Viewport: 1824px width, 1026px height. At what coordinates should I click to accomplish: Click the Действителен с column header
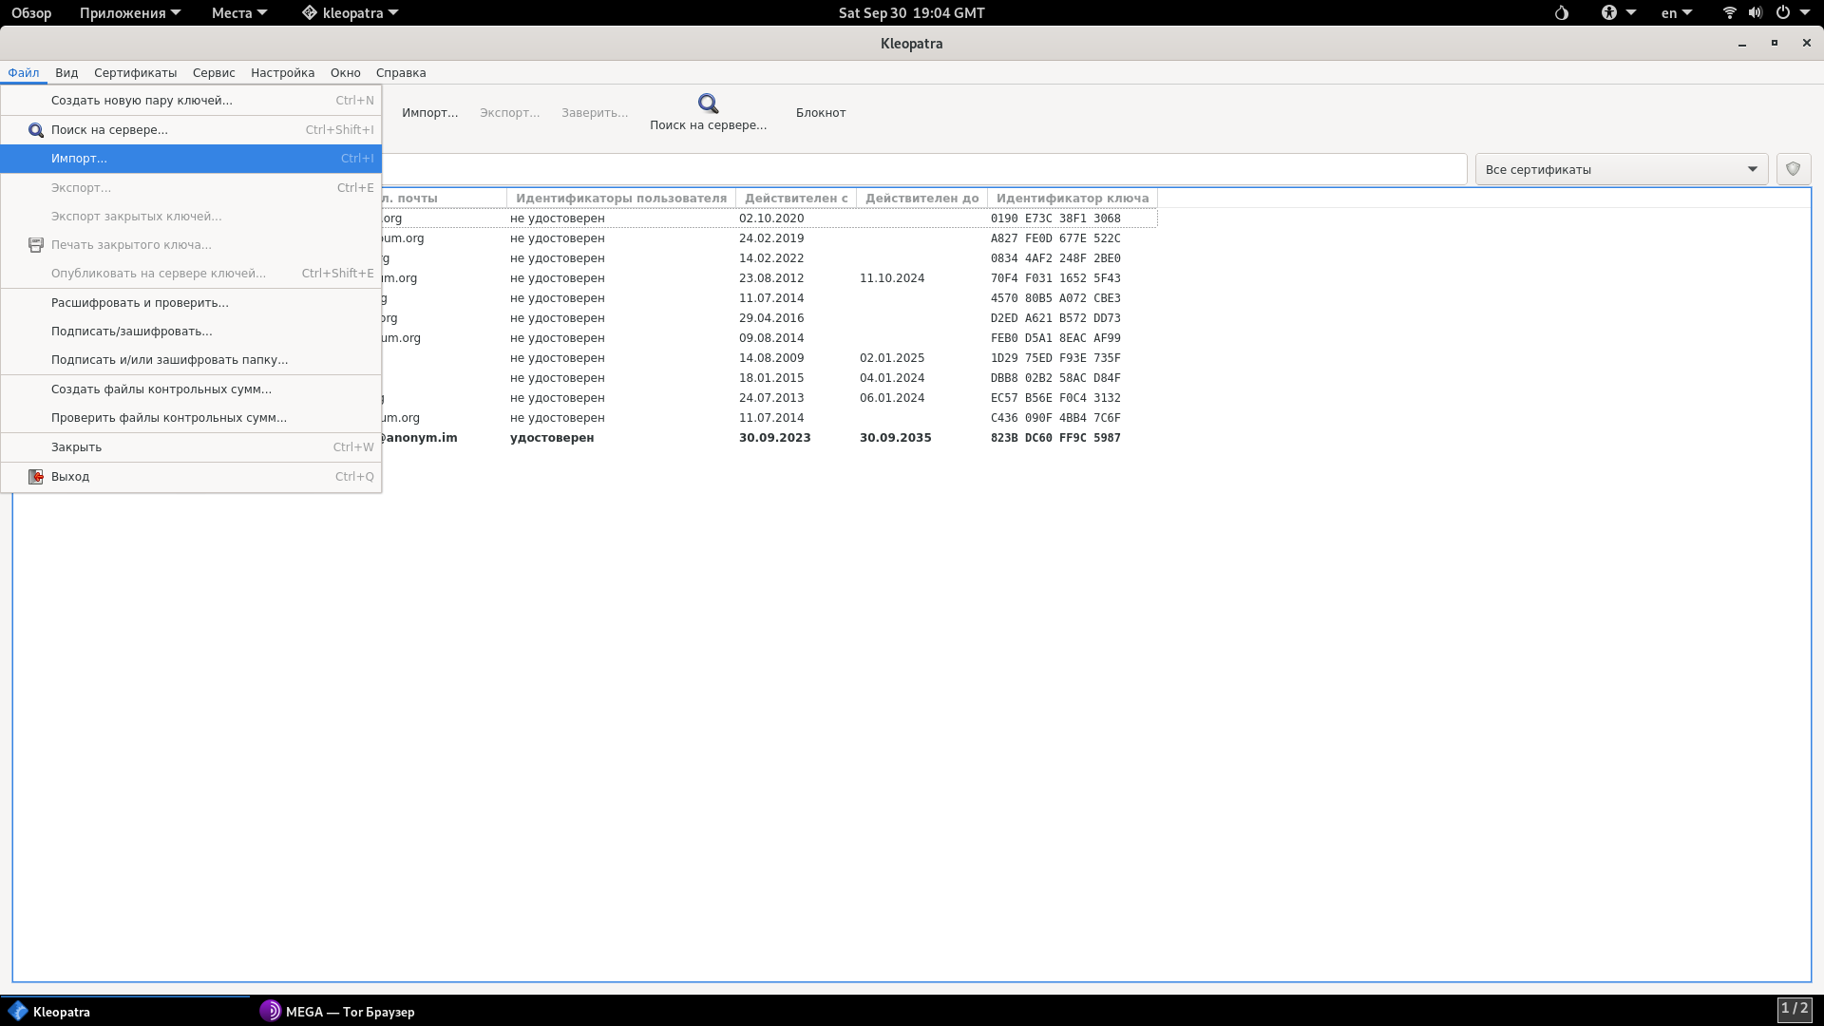pyautogui.click(x=795, y=199)
